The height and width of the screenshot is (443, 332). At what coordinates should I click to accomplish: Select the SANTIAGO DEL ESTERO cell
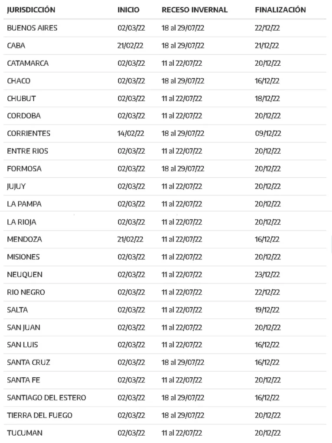[46, 398]
